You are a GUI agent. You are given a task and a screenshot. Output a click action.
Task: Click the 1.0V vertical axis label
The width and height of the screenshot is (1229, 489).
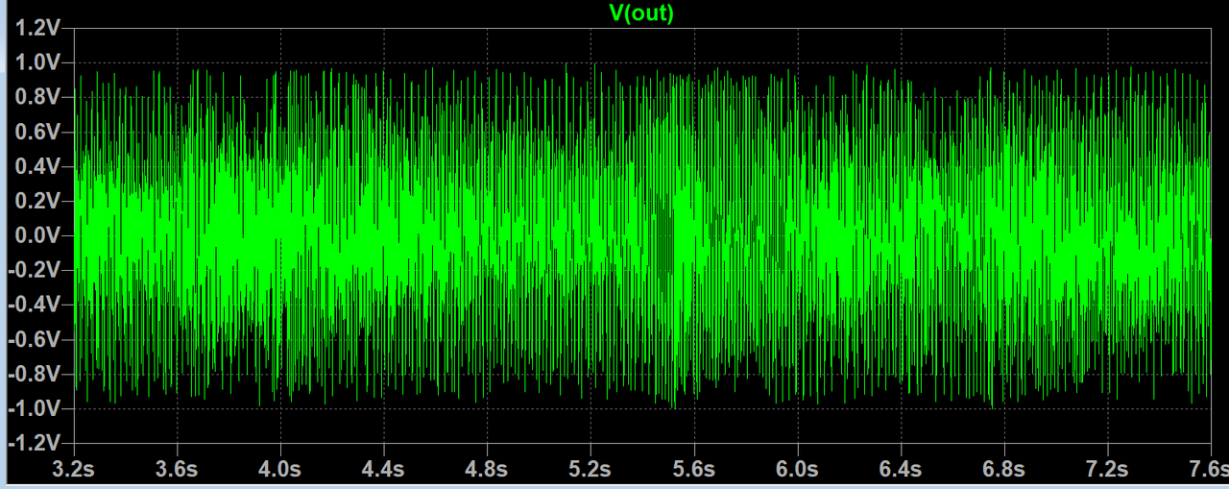38,62
